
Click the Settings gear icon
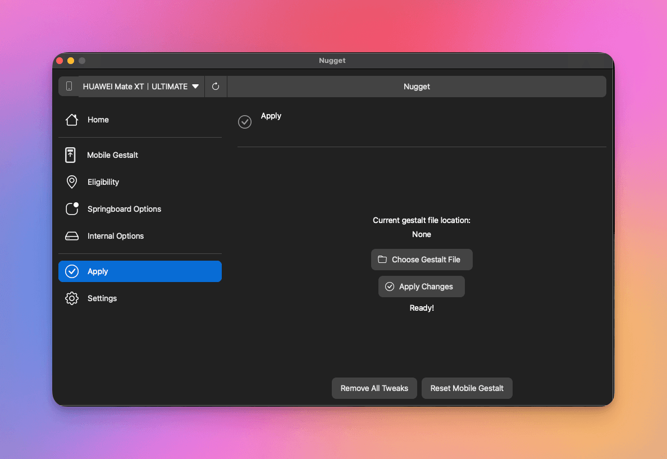[x=71, y=298]
